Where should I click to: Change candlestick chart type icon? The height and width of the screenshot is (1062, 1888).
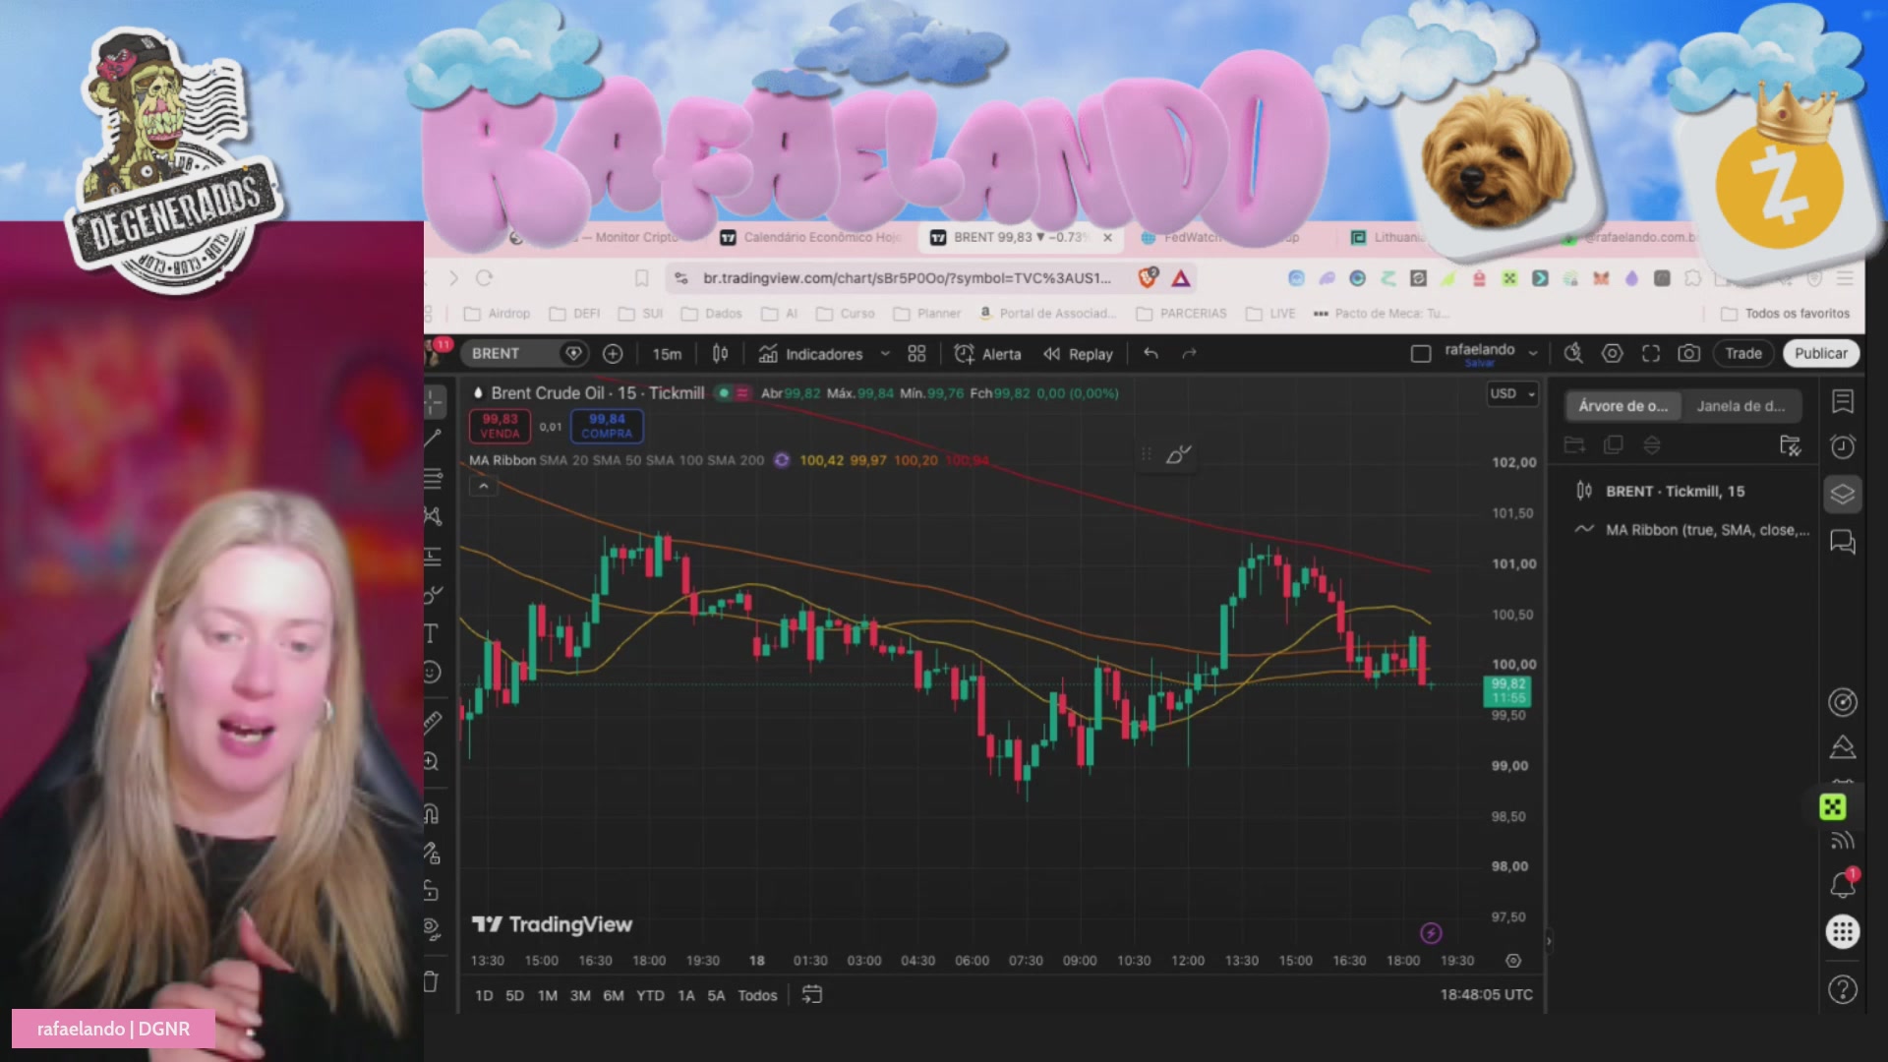(x=720, y=354)
